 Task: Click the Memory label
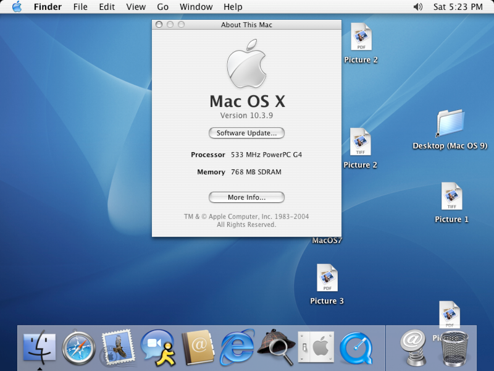pos(211,172)
